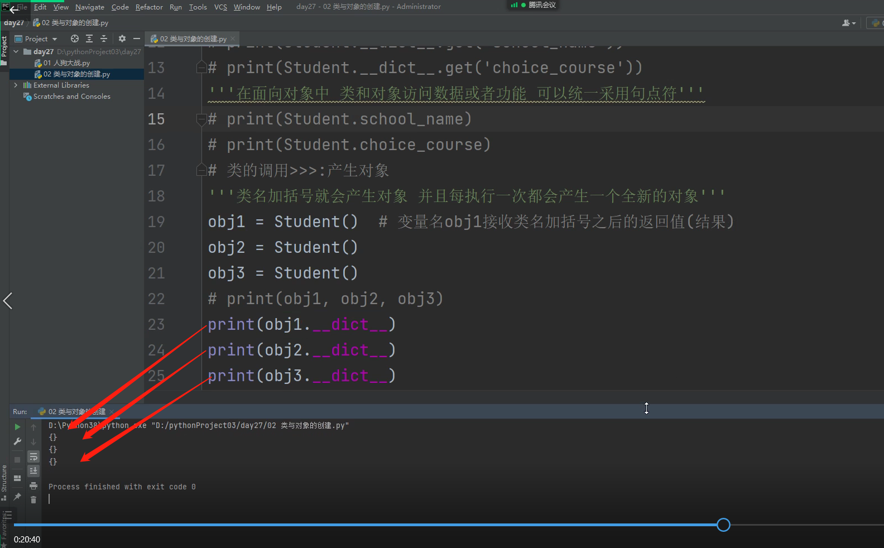
Task: Open the Help menu
Action: point(274,7)
